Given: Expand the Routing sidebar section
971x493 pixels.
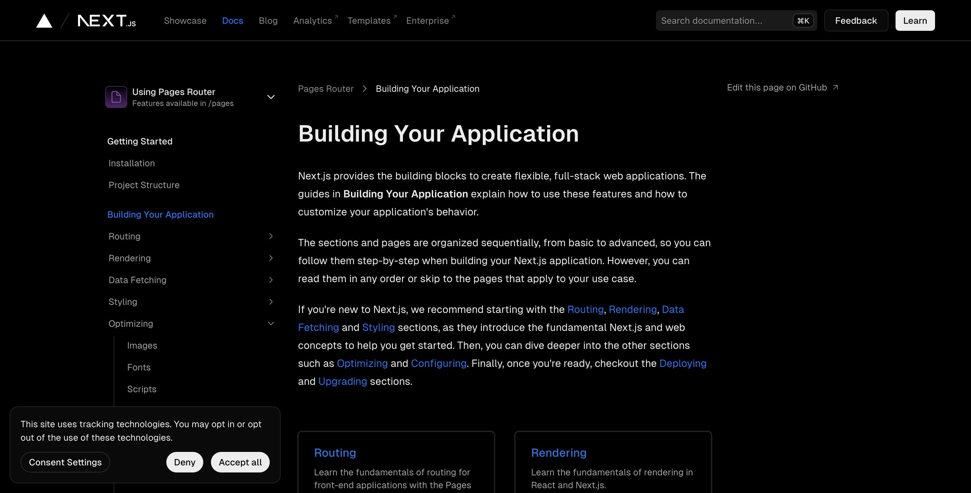Looking at the screenshot, I should (271, 236).
